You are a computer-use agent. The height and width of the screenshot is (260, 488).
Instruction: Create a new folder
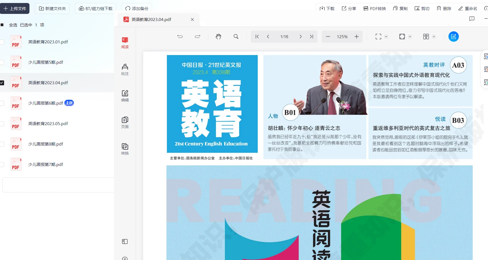(x=52, y=8)
